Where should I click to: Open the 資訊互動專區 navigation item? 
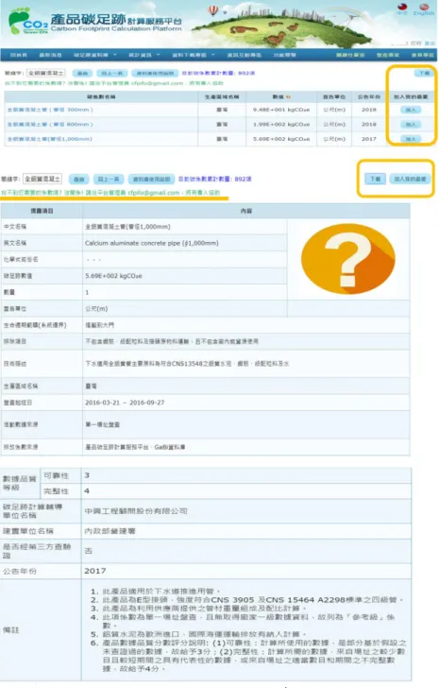coord(244,55)
